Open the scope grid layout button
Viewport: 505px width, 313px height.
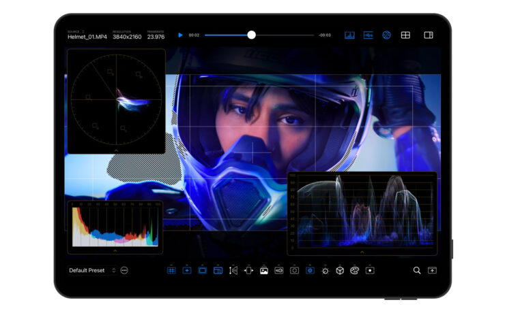(x=405, y=35)
